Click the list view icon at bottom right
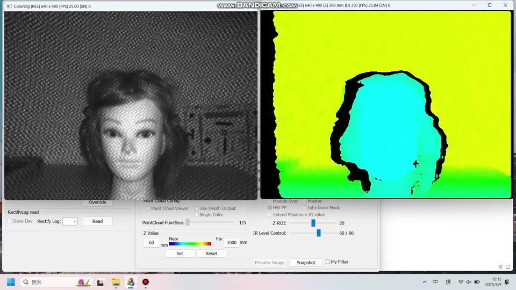516x290 pixels. tap(500, 267)
